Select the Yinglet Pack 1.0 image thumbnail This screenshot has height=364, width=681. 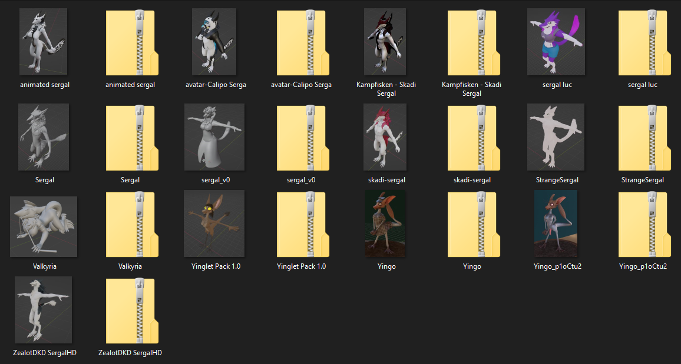[x=214, y=223]
